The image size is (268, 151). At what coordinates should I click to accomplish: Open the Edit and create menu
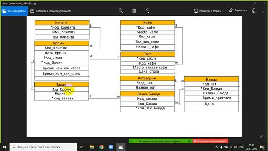209,11
